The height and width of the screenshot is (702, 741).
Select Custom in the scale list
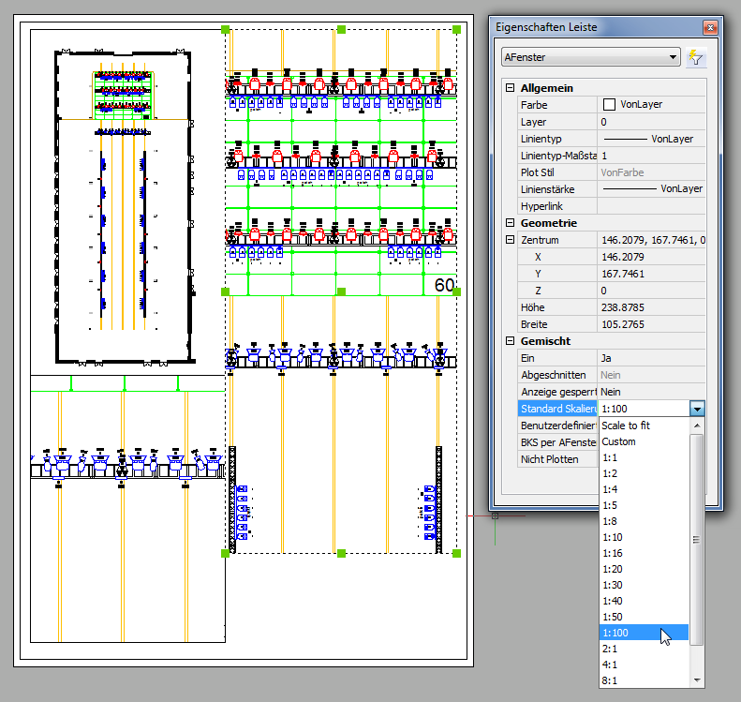coord(618,441)
